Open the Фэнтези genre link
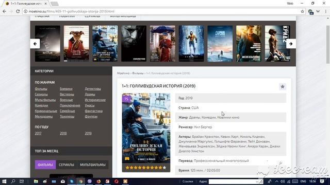330x185 pixels. point(91,117)
